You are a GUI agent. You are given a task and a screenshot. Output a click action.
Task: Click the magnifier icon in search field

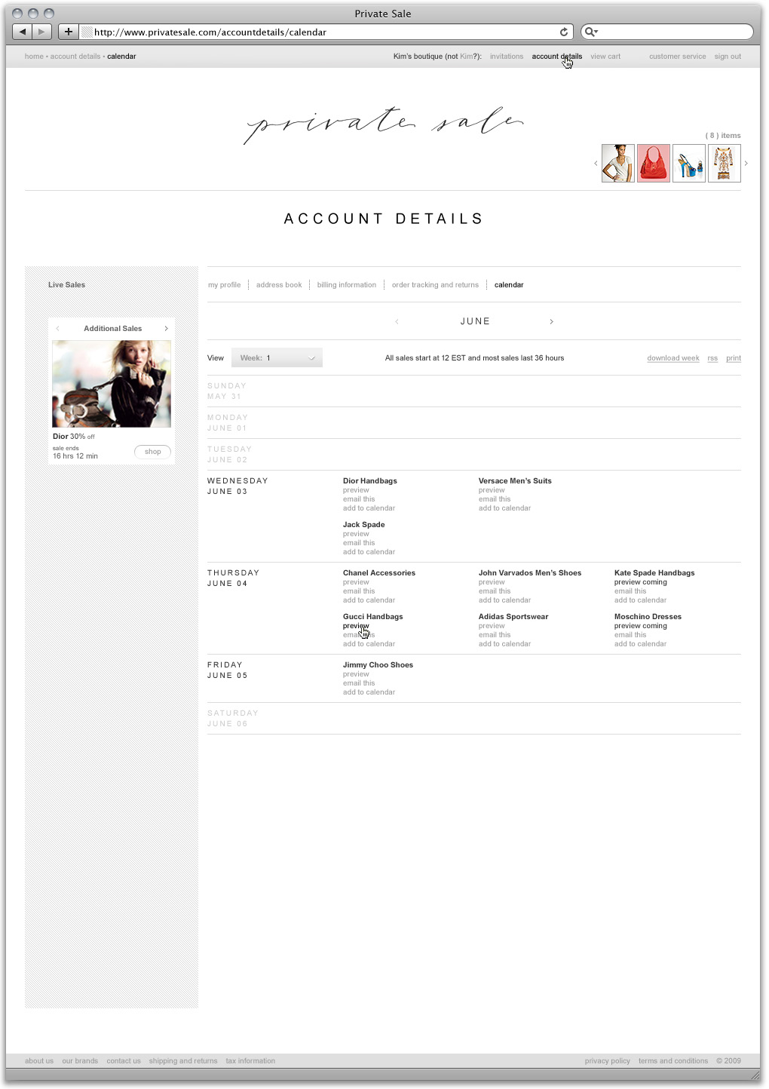point(591,32)
